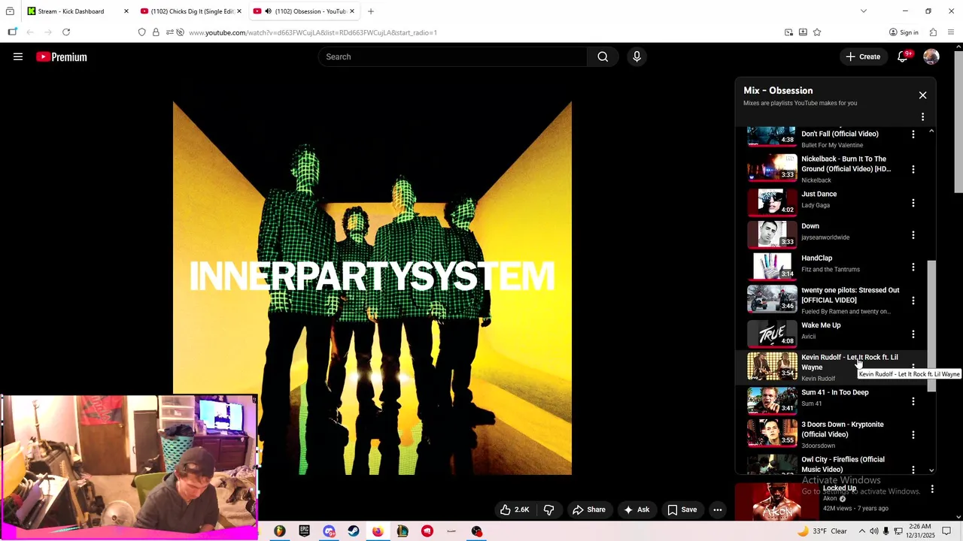Close the Mix - Obsession playlist panel
Viewport: 963px width, 541px height.
click(922, 95)
